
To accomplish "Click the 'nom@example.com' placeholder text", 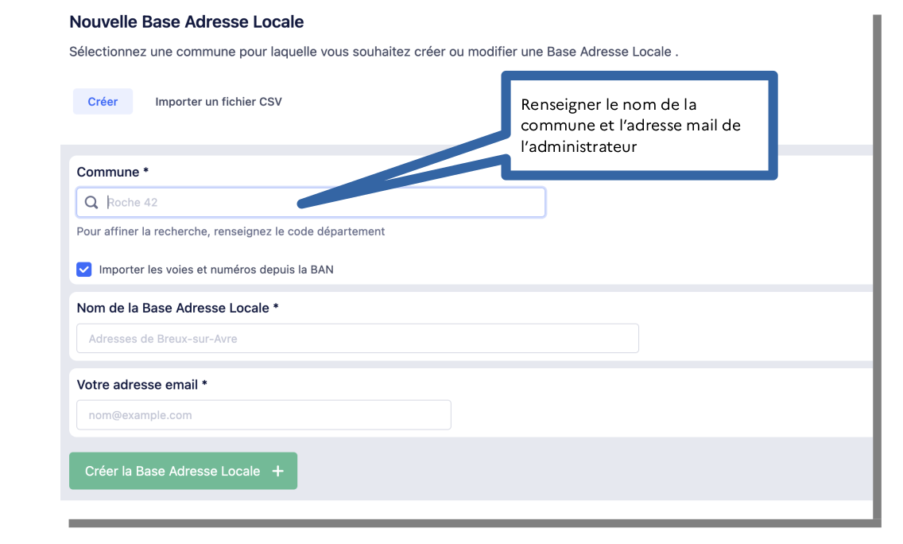I will [x=140, y=415].
